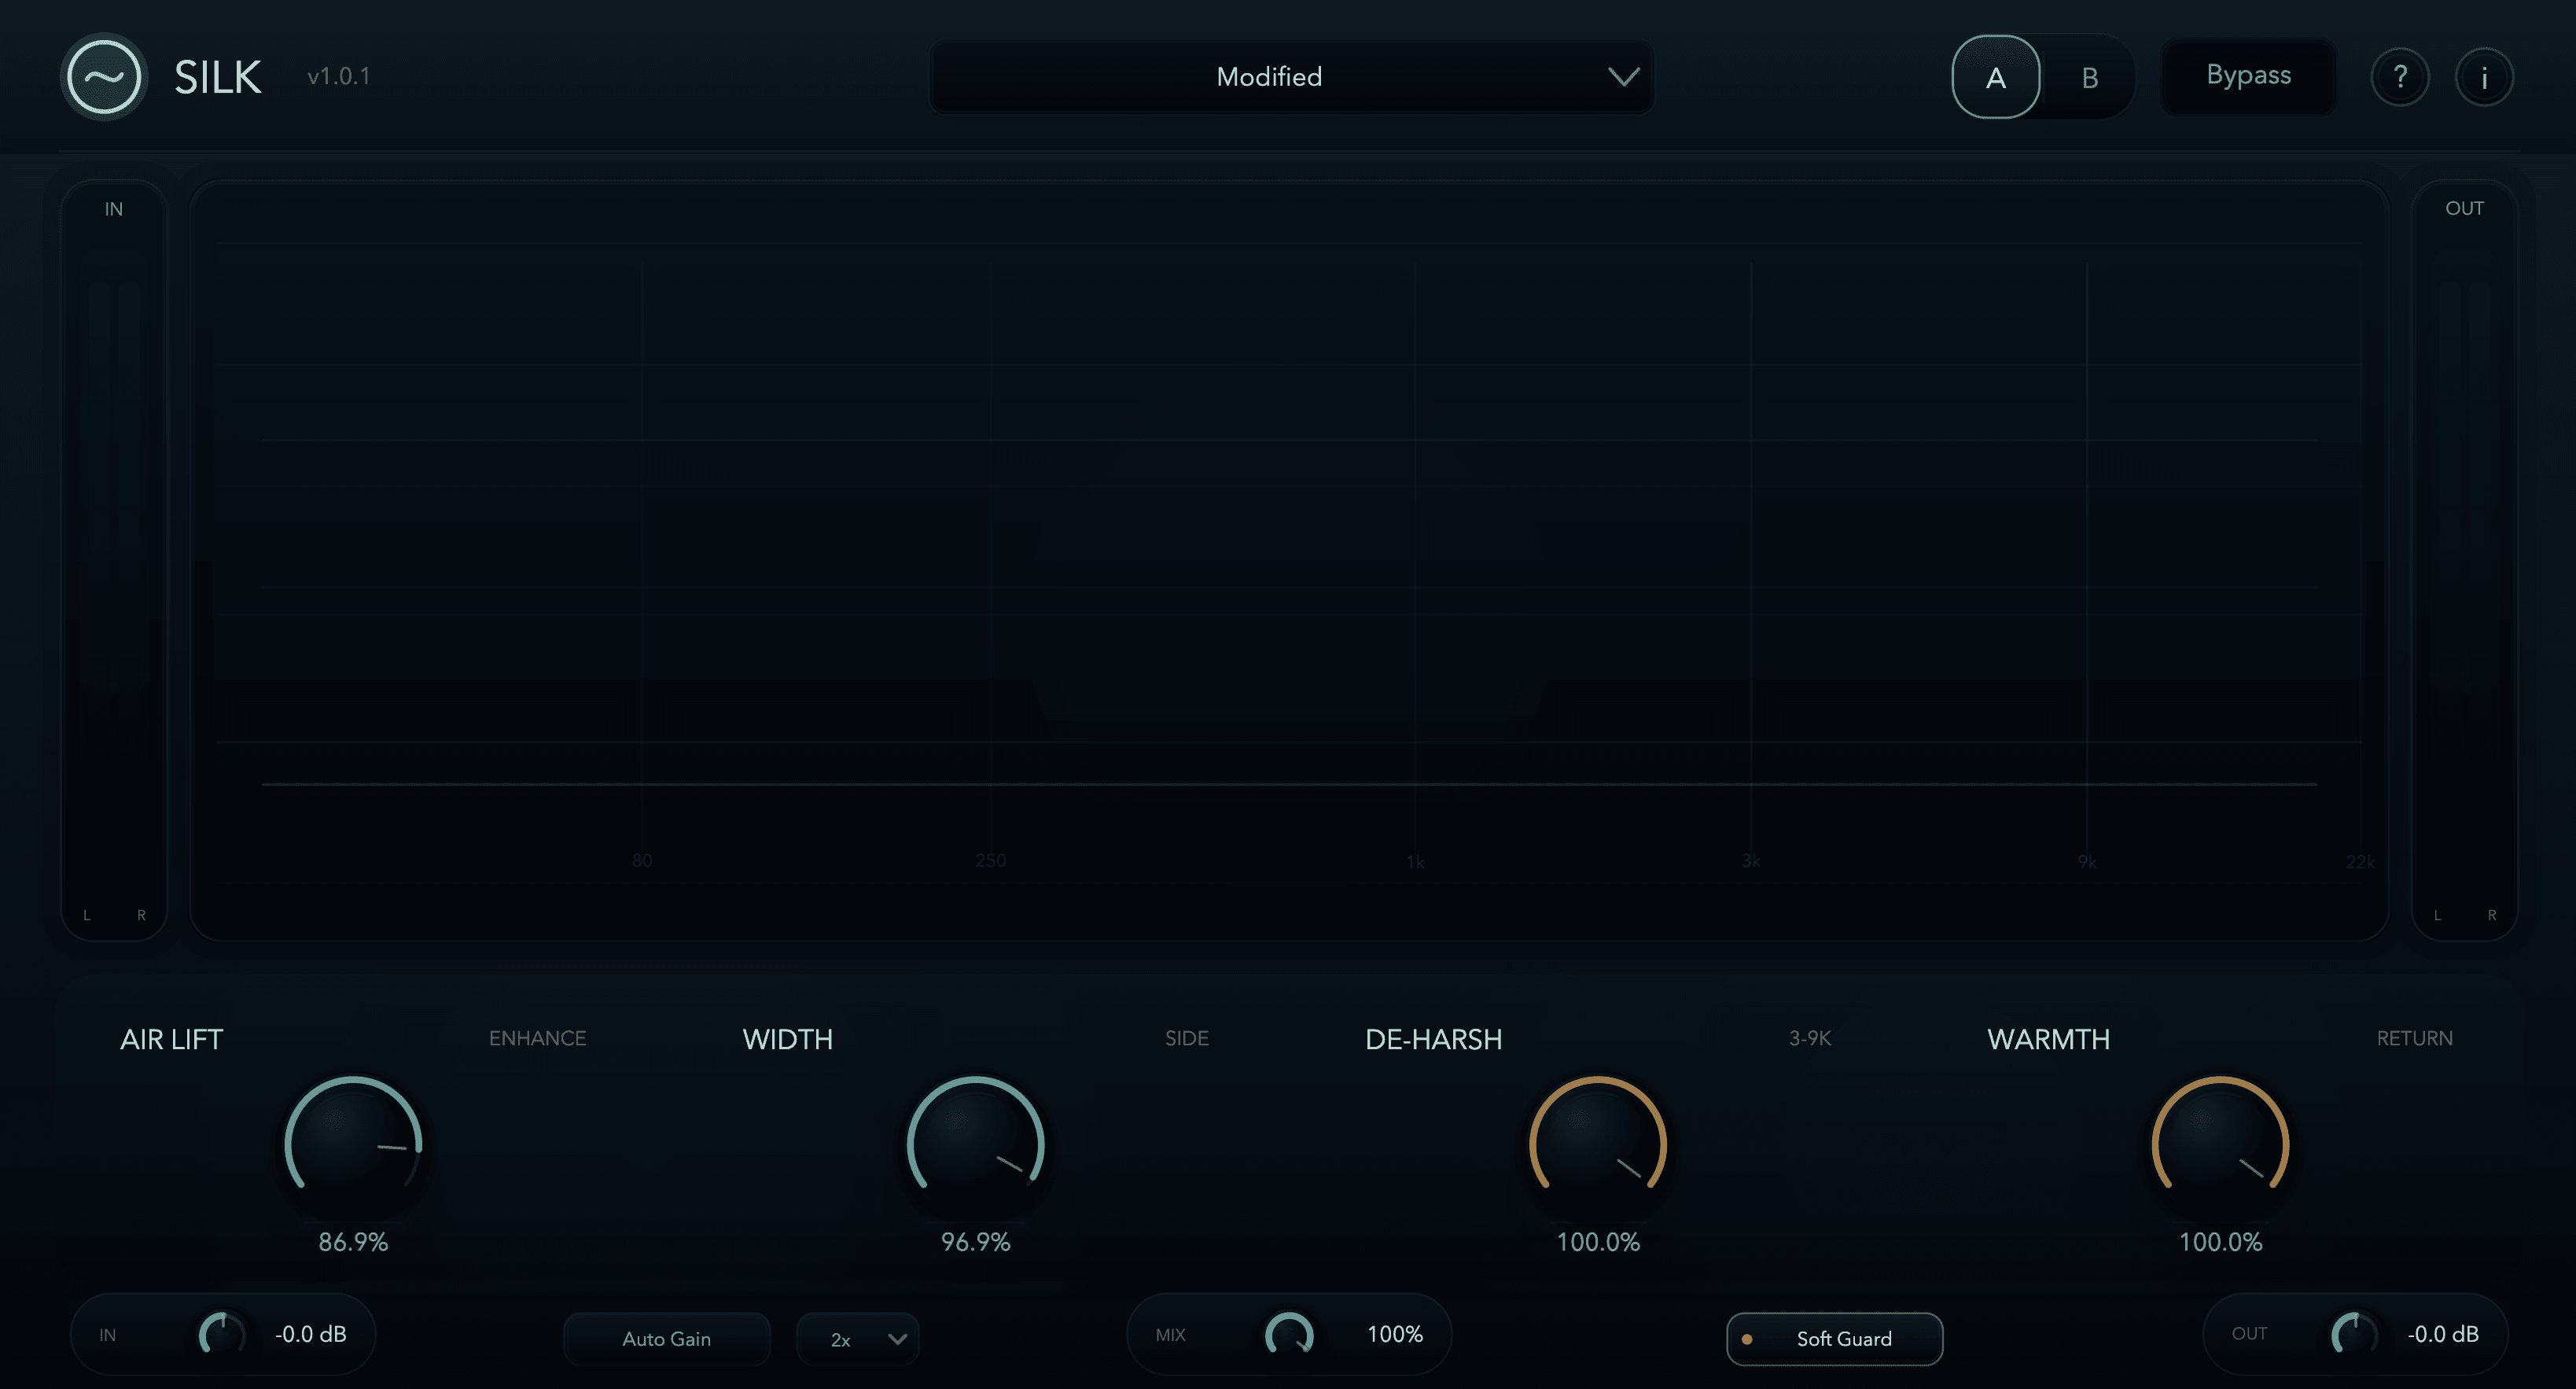Viewport: 2576px width, 1389px height.
Task: Click the ENHANCE label
Action: coord(538,1038)
